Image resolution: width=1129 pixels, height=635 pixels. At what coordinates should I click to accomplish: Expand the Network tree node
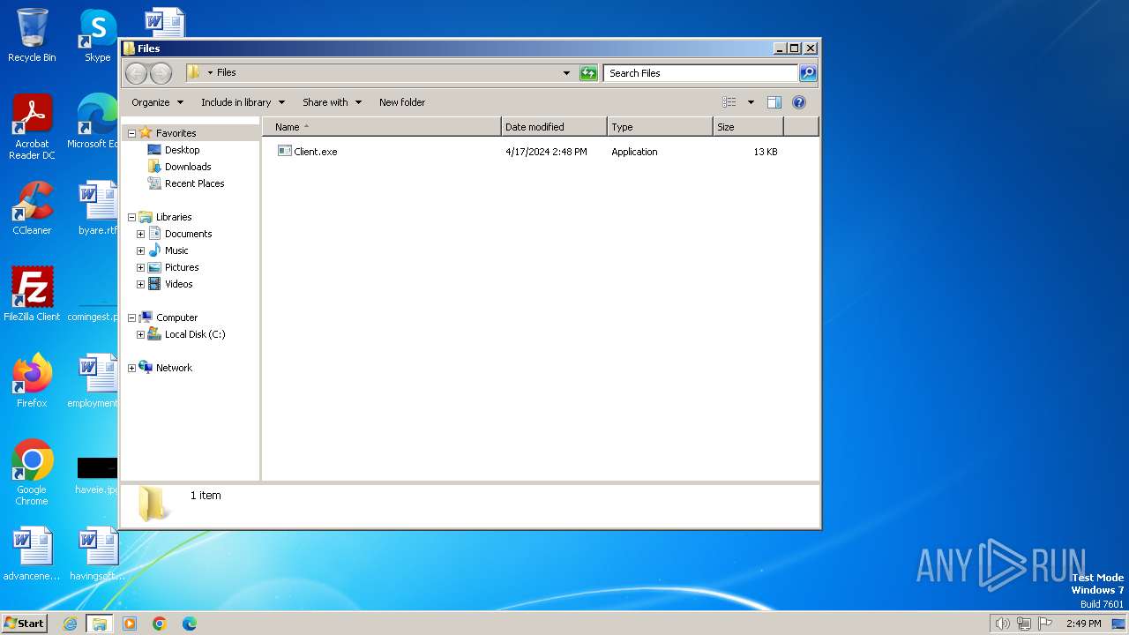[132, 368]
